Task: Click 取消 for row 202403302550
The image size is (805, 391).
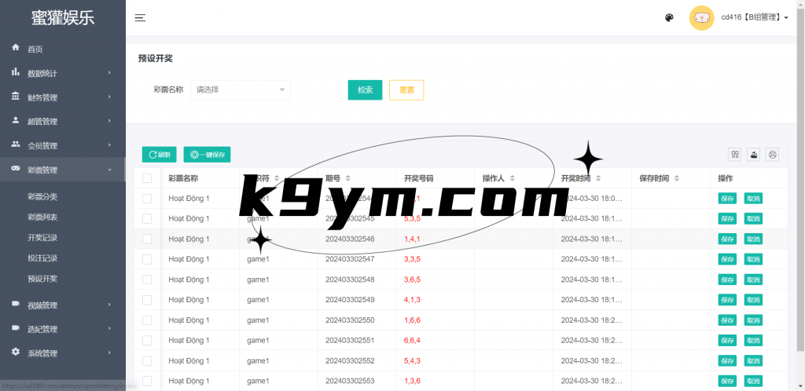Action: click(x=753, y=320)
